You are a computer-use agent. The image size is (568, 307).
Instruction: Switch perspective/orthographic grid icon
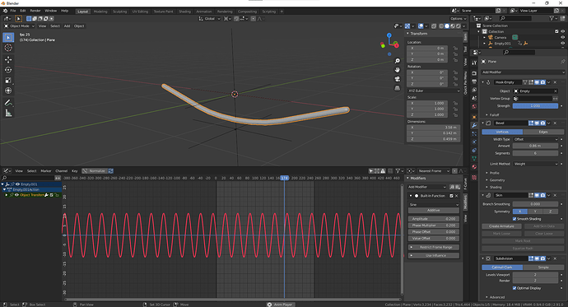[x=398, y=87]
